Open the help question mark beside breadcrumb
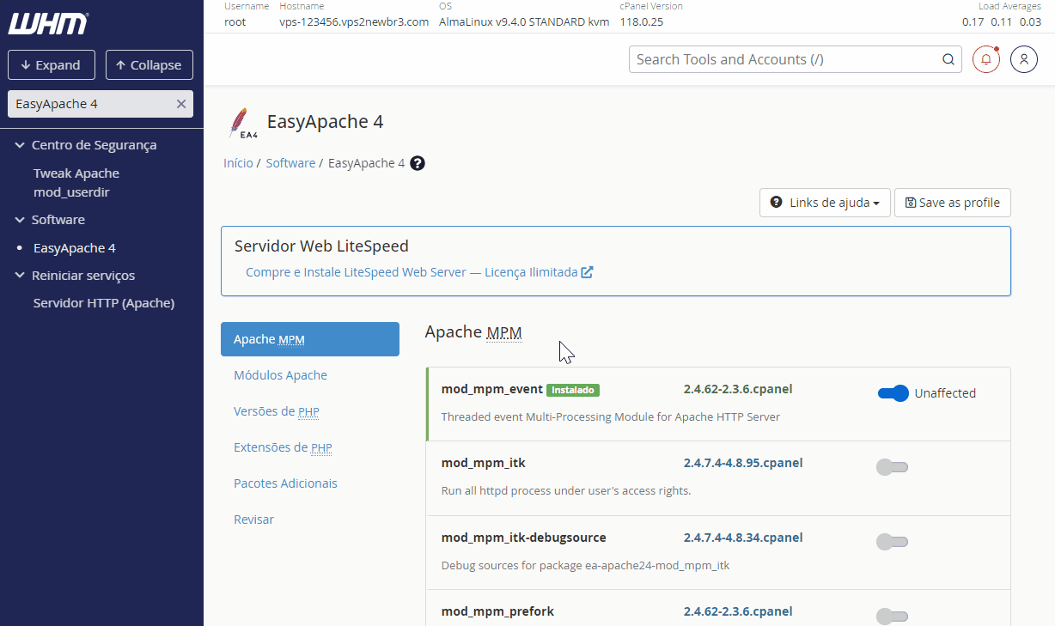 tap(418, 163)
